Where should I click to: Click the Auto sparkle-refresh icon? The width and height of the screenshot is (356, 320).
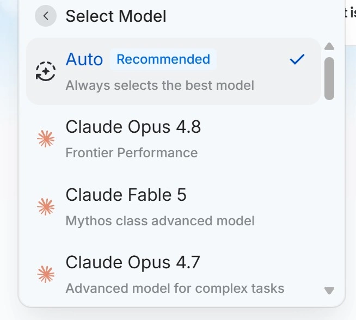coord(46,71)
